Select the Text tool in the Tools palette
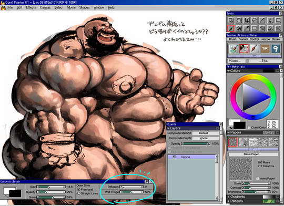This screenshot has height=206, width=284. click(270, 28)
